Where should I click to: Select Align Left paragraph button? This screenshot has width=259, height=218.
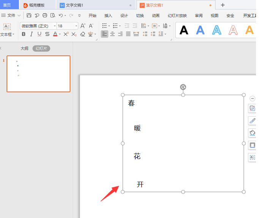tap(104, 34)
